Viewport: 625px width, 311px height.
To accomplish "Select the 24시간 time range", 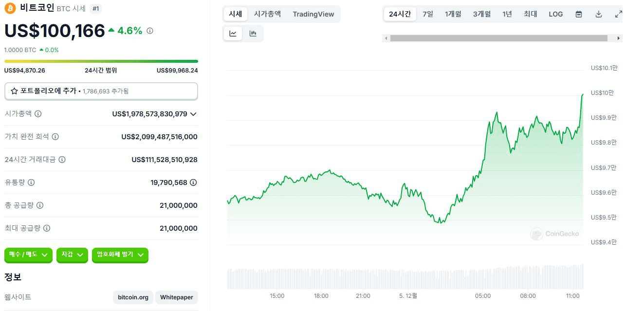I will tap(400, 14).
